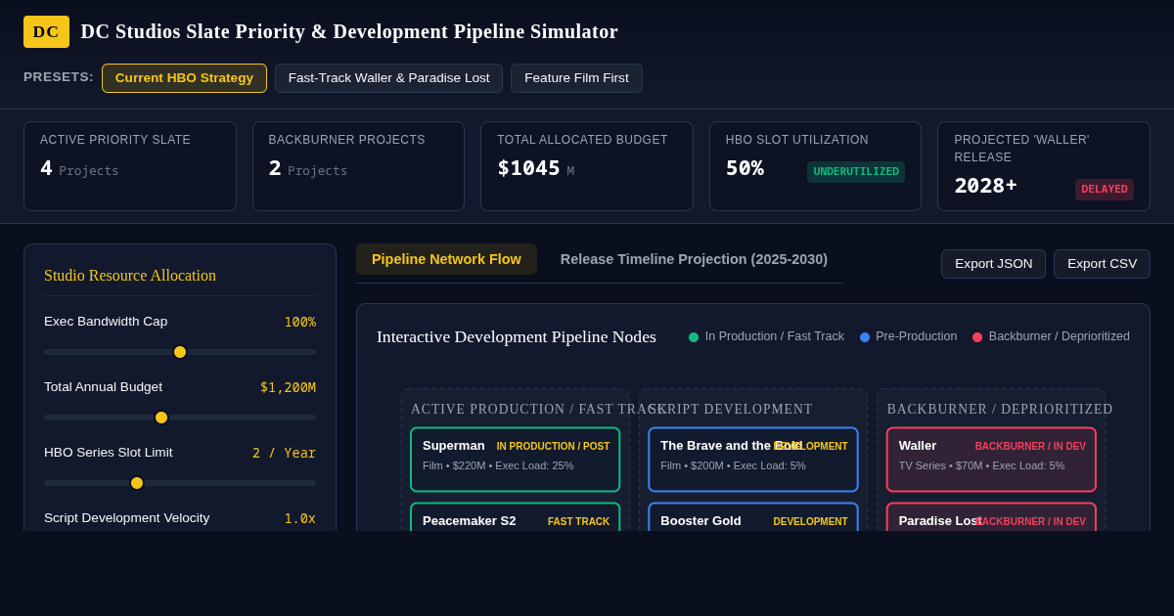Image resolution: width=1174 pixels, height=616 pixels.
Task: Adjust the Total Annual Budget slider
Action: point(180,418)
